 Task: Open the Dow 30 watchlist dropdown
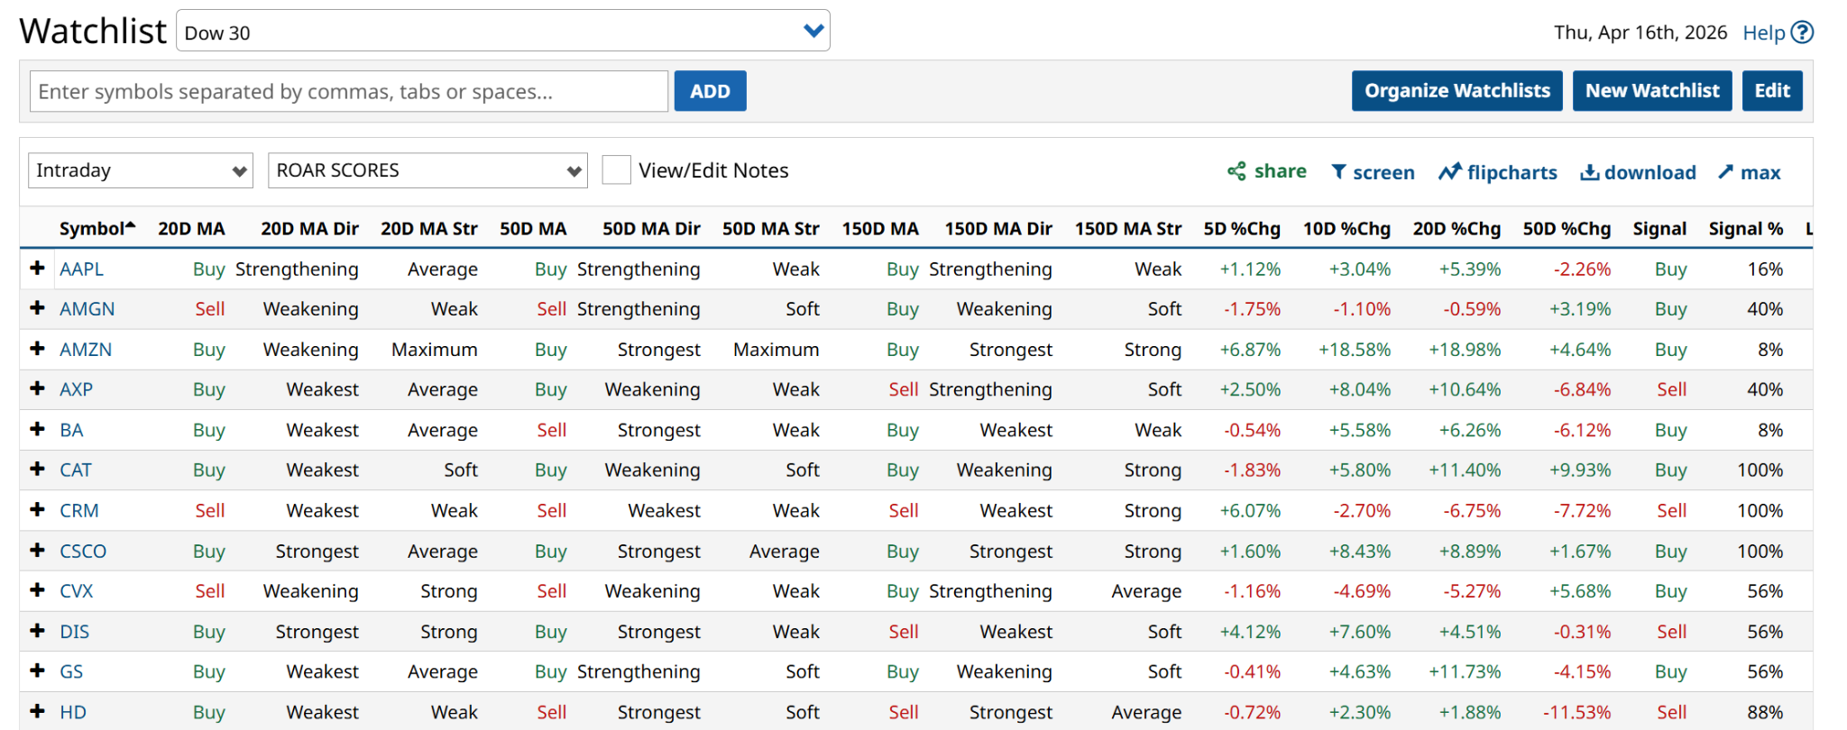[x=502, y=32]
